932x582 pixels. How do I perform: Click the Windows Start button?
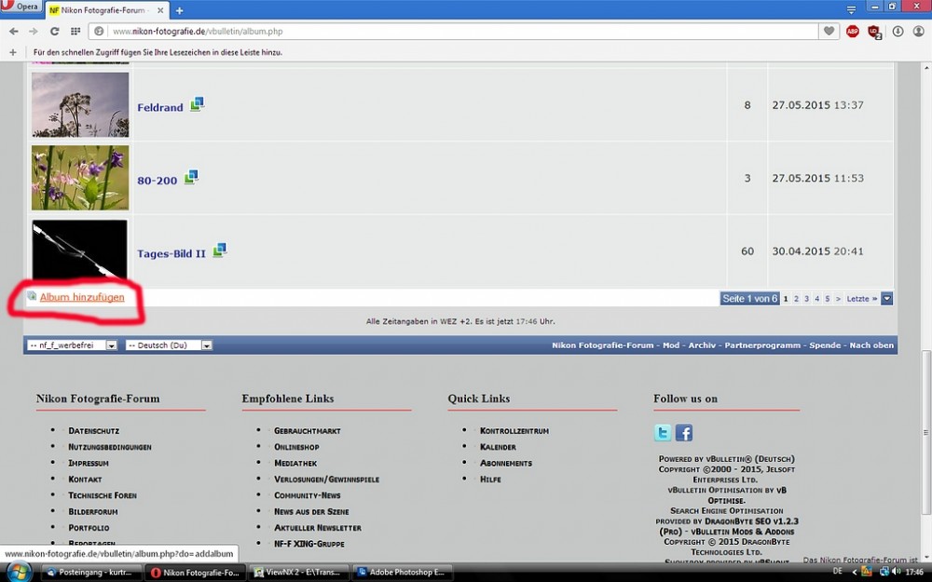pyautogui.click(x=18, y=573)
